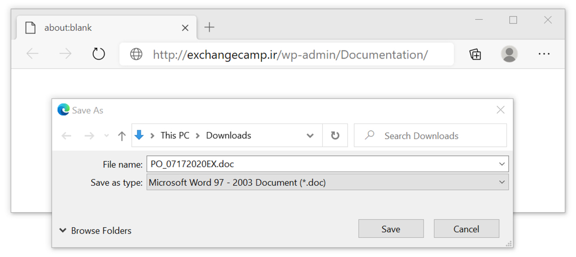The height and width of the screenshot is (257, 576).
Task: Click the Save button
Action: 391,229
